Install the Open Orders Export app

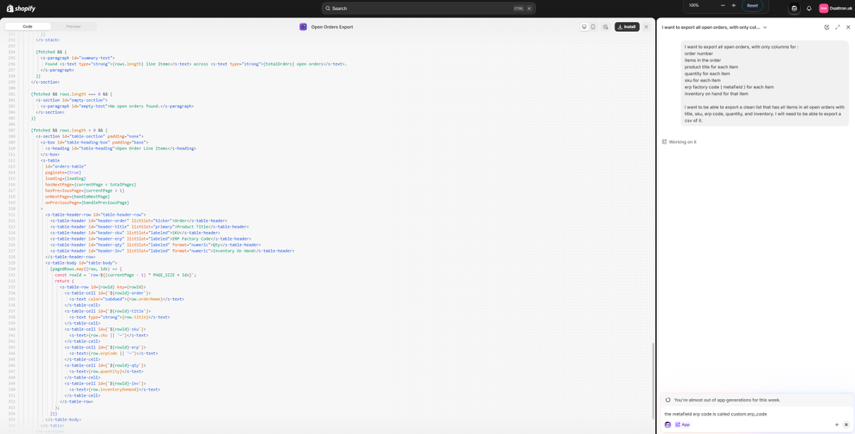click(627, 26)
